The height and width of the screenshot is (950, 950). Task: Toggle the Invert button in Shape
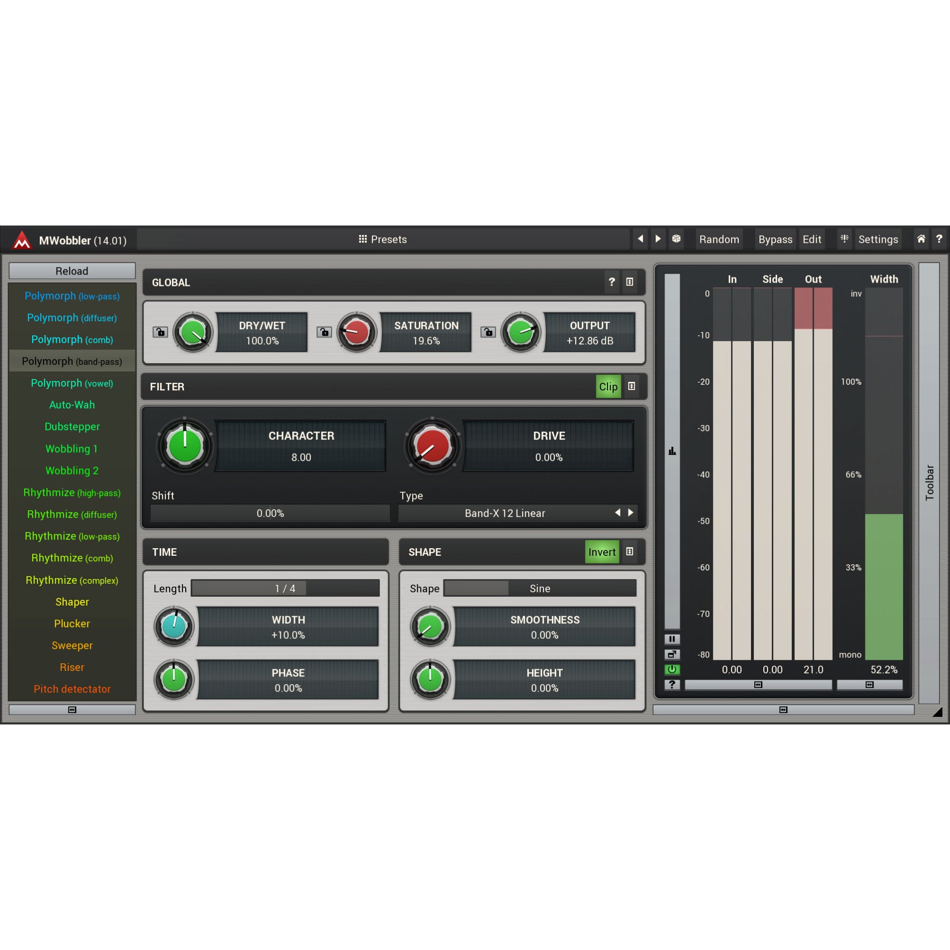(x=602, y=551)
